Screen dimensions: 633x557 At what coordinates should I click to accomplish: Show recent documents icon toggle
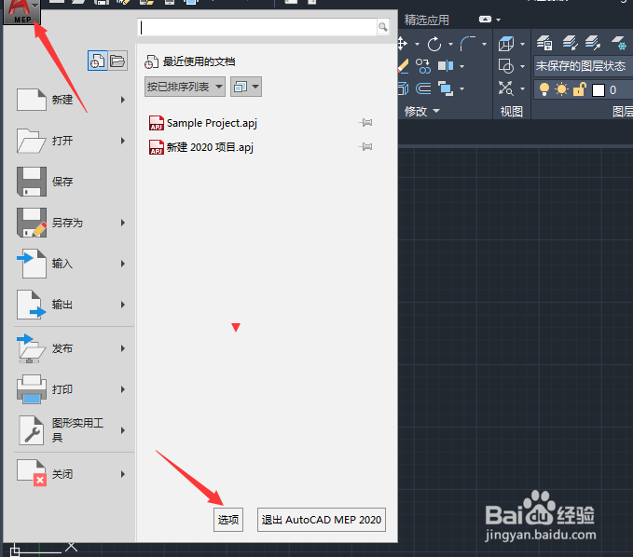[97, 61]
